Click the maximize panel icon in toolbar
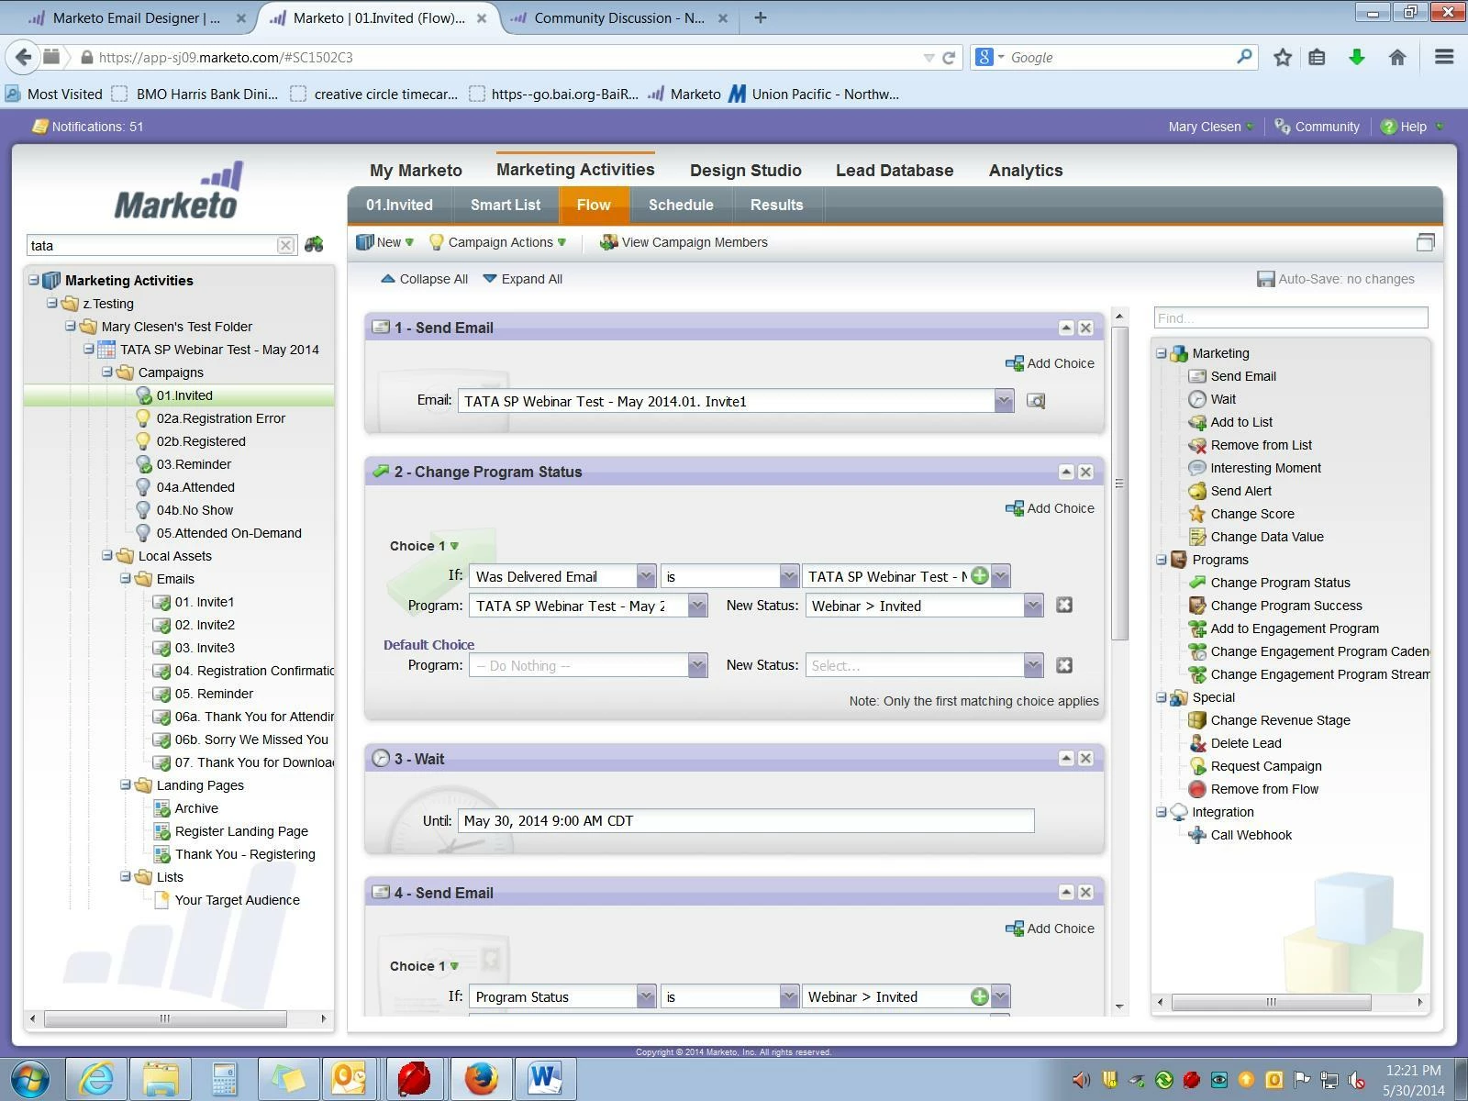1468x1101 pixels. pyautogui.click(x=1425, y=242)
